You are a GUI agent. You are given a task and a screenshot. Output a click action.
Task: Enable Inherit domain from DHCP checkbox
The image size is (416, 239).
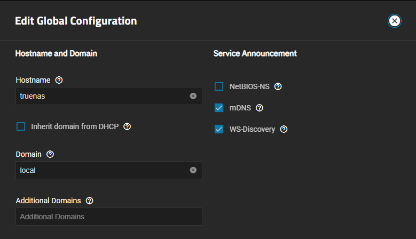point(21,127)
